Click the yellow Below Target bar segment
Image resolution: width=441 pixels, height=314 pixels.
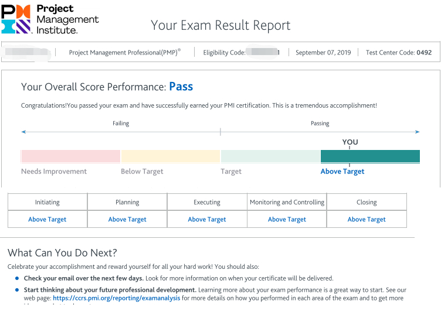tap(170, 156)
